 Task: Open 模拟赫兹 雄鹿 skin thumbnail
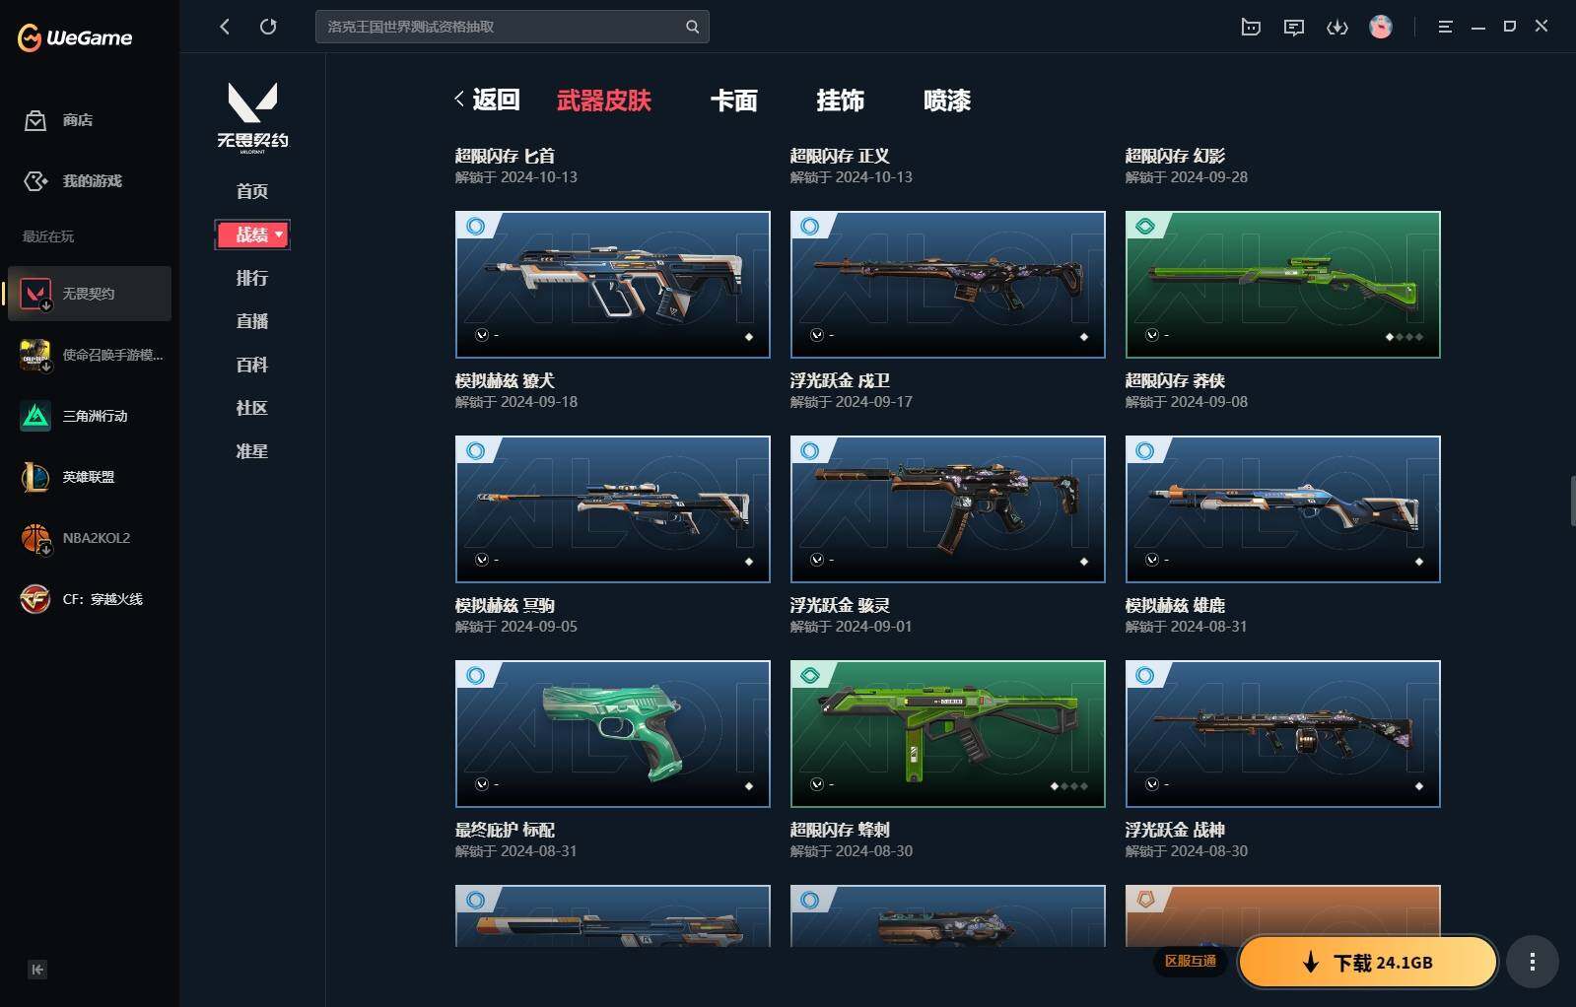pos(1283,509)
